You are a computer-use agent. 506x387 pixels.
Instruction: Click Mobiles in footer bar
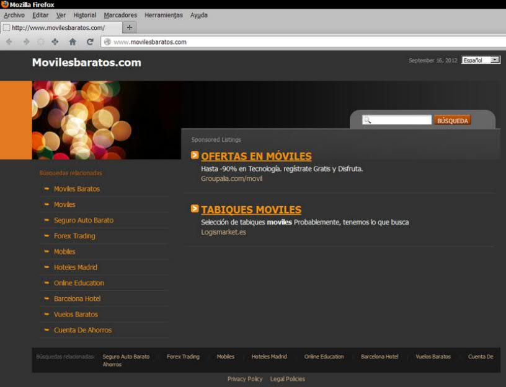(226, 357)
